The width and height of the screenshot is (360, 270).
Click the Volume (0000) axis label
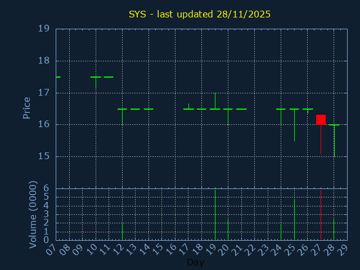(x=33, y=214)
